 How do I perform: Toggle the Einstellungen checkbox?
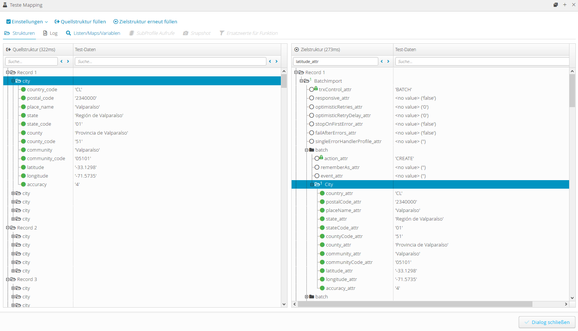[x=9, y=22]
